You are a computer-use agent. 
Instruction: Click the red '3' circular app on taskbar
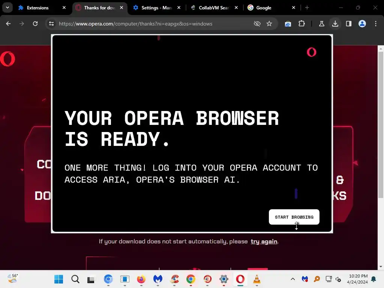pos(207,279)
